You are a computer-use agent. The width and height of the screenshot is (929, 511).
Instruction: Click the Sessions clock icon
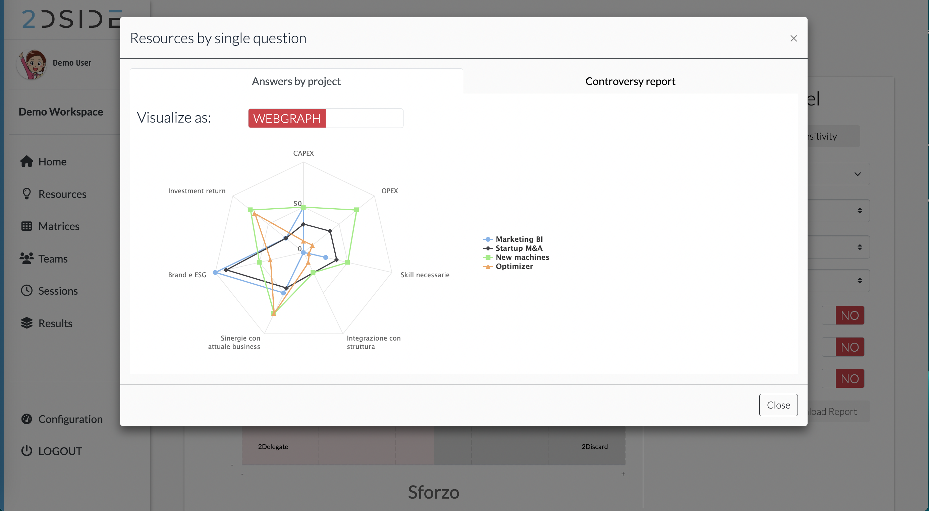(x=27, y=291)
